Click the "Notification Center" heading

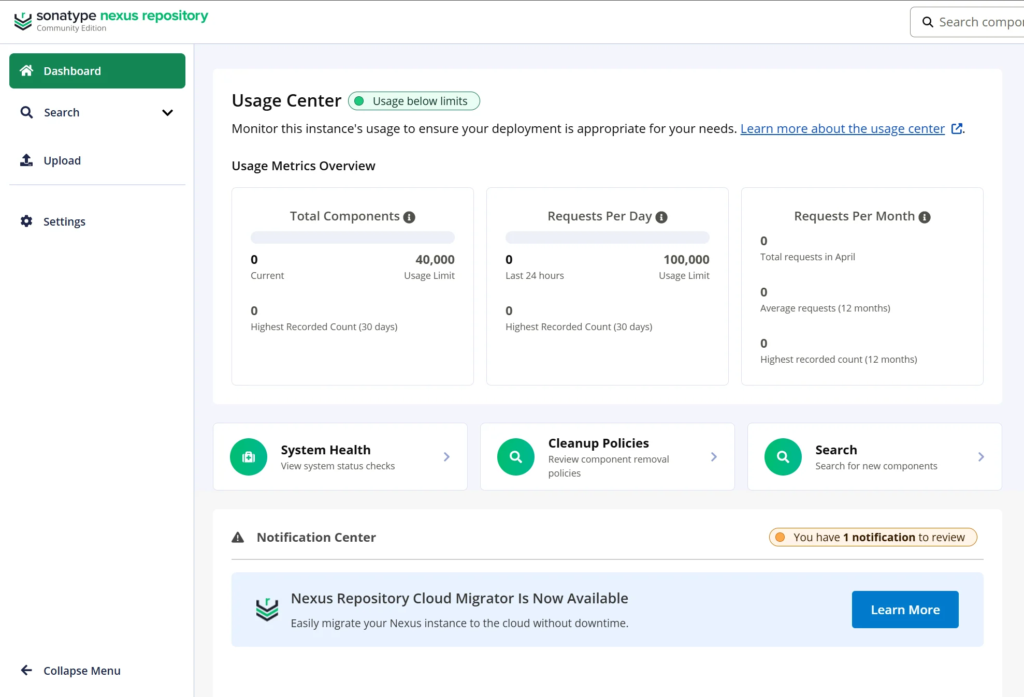tap(316, 537)
